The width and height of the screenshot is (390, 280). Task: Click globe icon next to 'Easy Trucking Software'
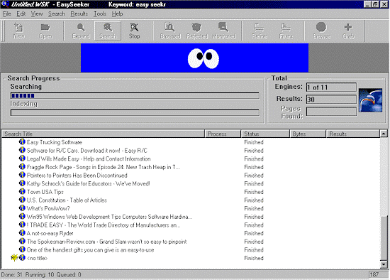click(22, 142)
